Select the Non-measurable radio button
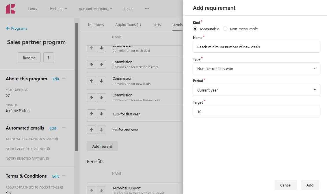Viewport: 327px width, 194px height. click(x=225, y=29)
